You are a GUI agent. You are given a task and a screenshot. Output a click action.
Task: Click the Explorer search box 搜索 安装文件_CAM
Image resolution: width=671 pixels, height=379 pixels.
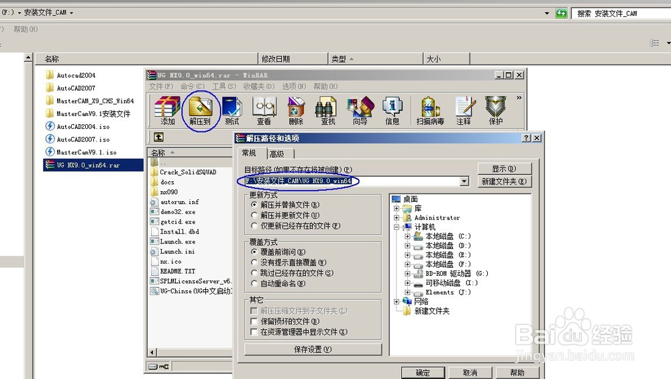[x=621, y=13]
